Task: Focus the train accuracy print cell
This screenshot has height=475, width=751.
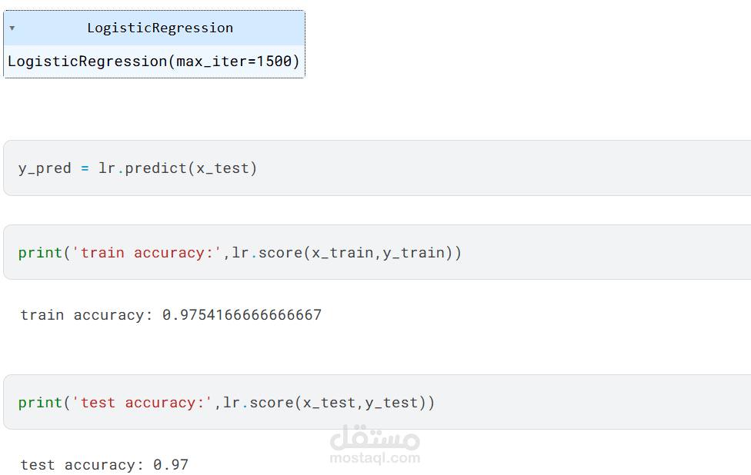Action: click(x=377, y=252)
